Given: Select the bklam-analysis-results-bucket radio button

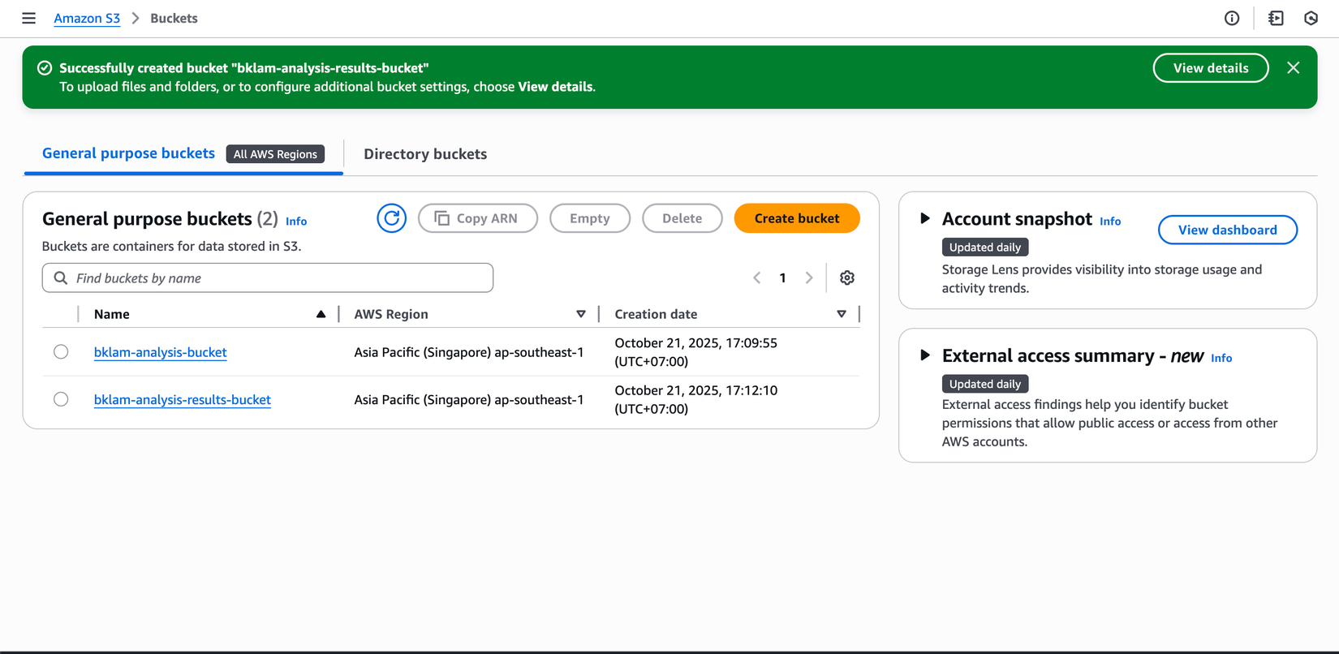Looking at the screenshot, I should [61, 399].
